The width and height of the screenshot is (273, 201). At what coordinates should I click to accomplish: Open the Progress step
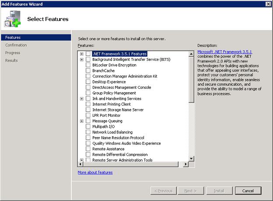[13, 53]
